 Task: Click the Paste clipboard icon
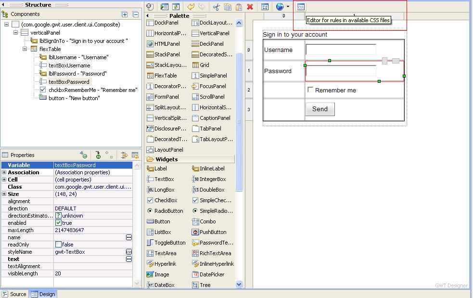(x=239, y=7)
